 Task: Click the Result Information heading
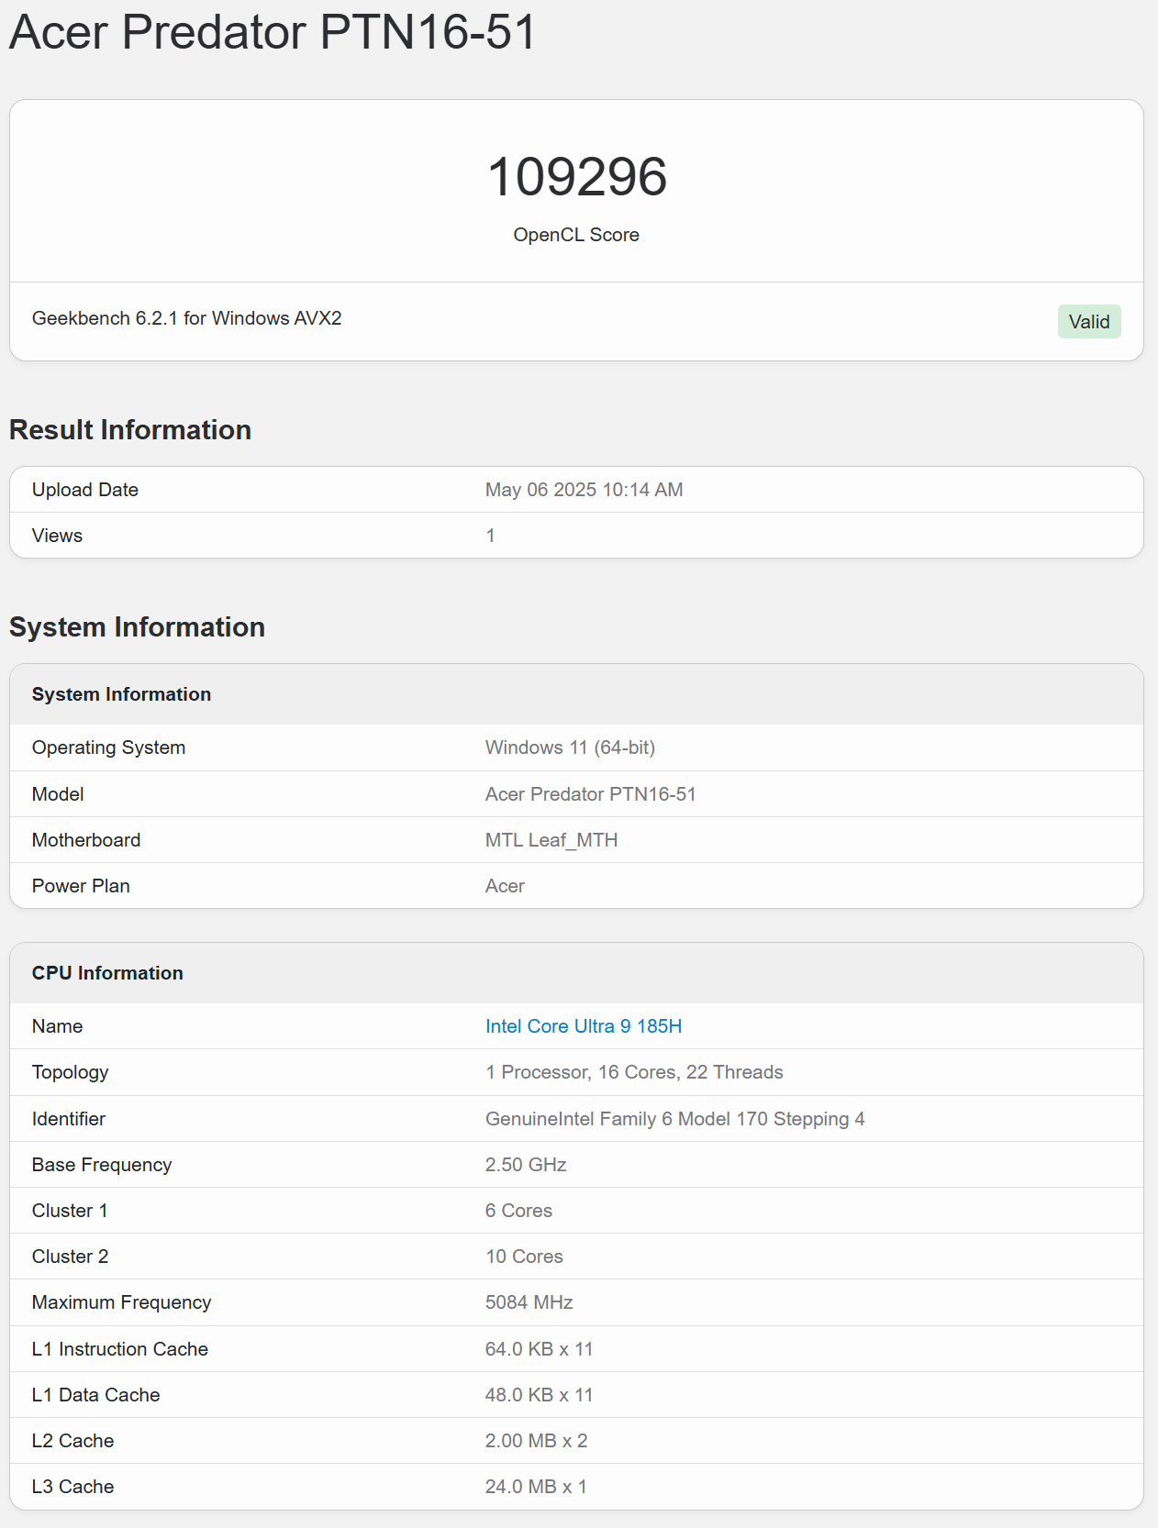[130, 429]
